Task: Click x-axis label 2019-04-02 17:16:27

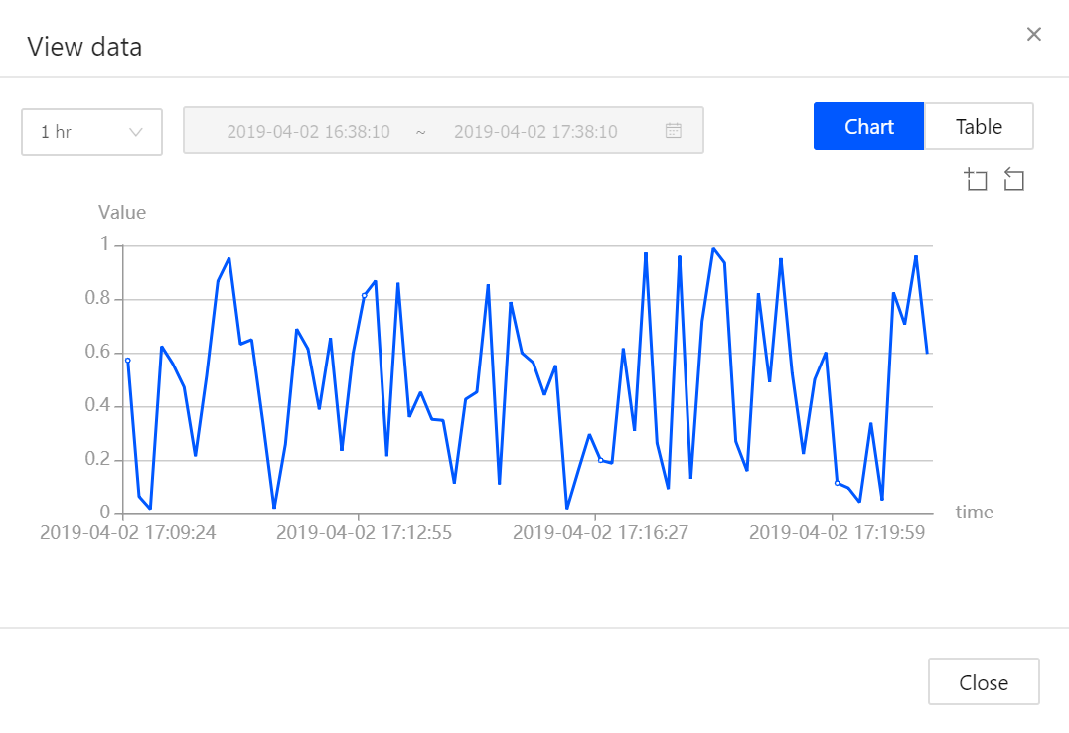Action: [600, 533]
